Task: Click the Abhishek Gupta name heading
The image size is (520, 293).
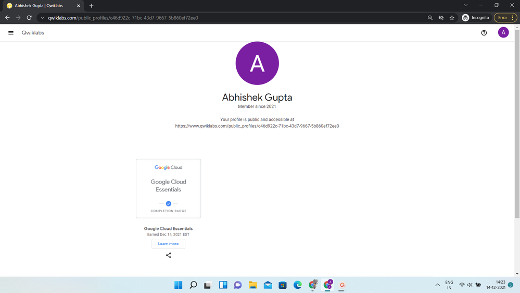Action: pos(257,97)
